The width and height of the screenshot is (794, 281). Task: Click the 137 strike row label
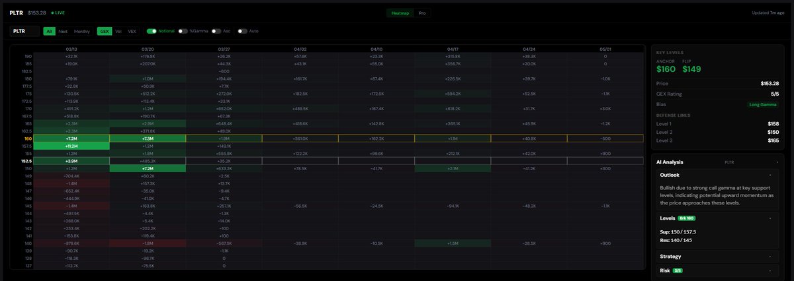28,266
